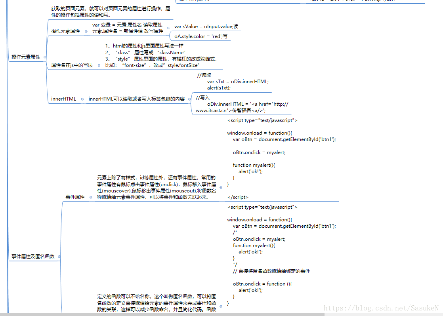Viewport: 443px width, 316px height.
Task: Click the line about "class" 属性写成 "className"
Action: click(145, 53)
